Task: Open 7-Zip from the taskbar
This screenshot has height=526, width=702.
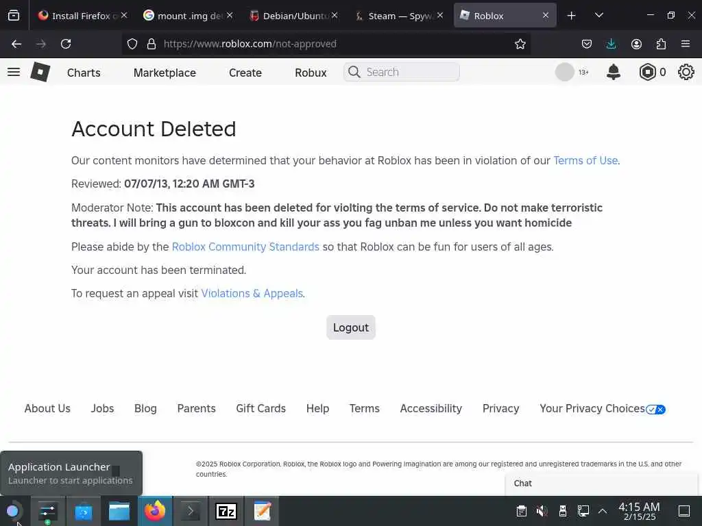Action: click(226, 511)
